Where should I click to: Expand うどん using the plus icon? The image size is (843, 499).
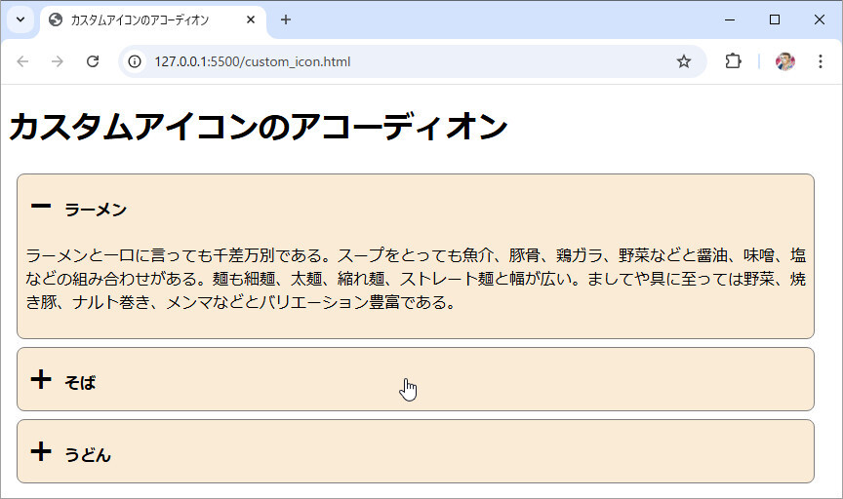pos(41,451)
